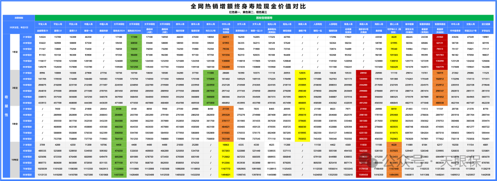This screenshot has width=497, height=181.
Task: Select green highlighted cell 161250
Action: click(134, 67)
